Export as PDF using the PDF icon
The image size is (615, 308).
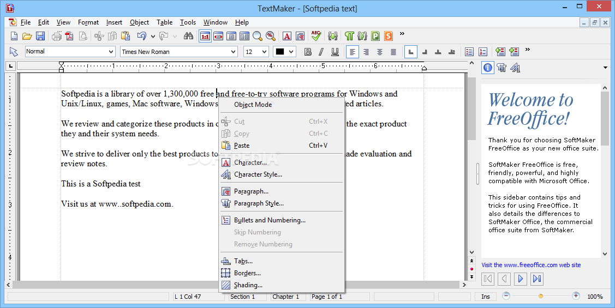click(x=69, y=37)
